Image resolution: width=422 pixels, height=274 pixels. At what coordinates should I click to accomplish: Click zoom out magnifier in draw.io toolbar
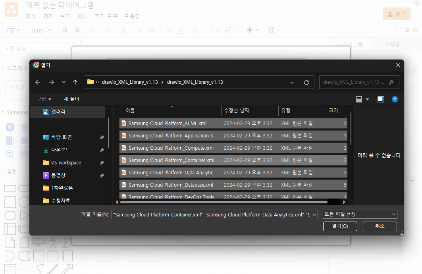pos(77,30)
